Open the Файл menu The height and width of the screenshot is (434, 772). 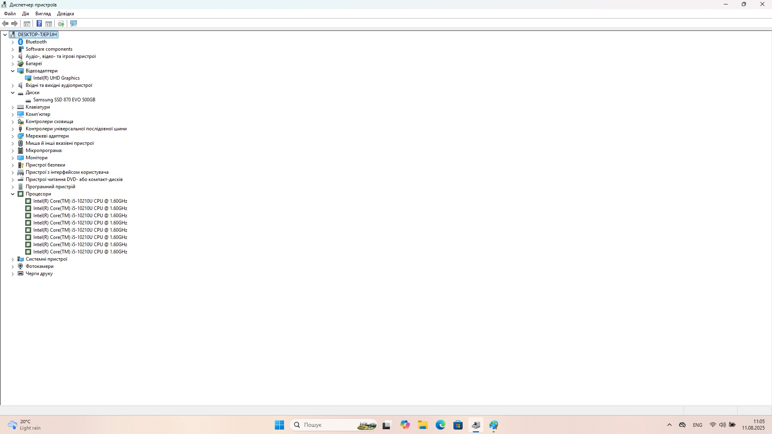[10, 14]
